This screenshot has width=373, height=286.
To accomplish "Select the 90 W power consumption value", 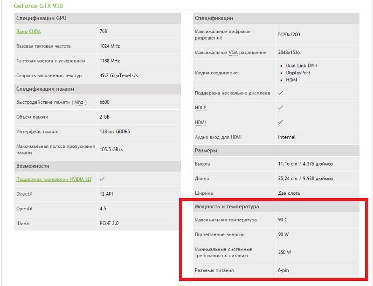I will [283, 234].
